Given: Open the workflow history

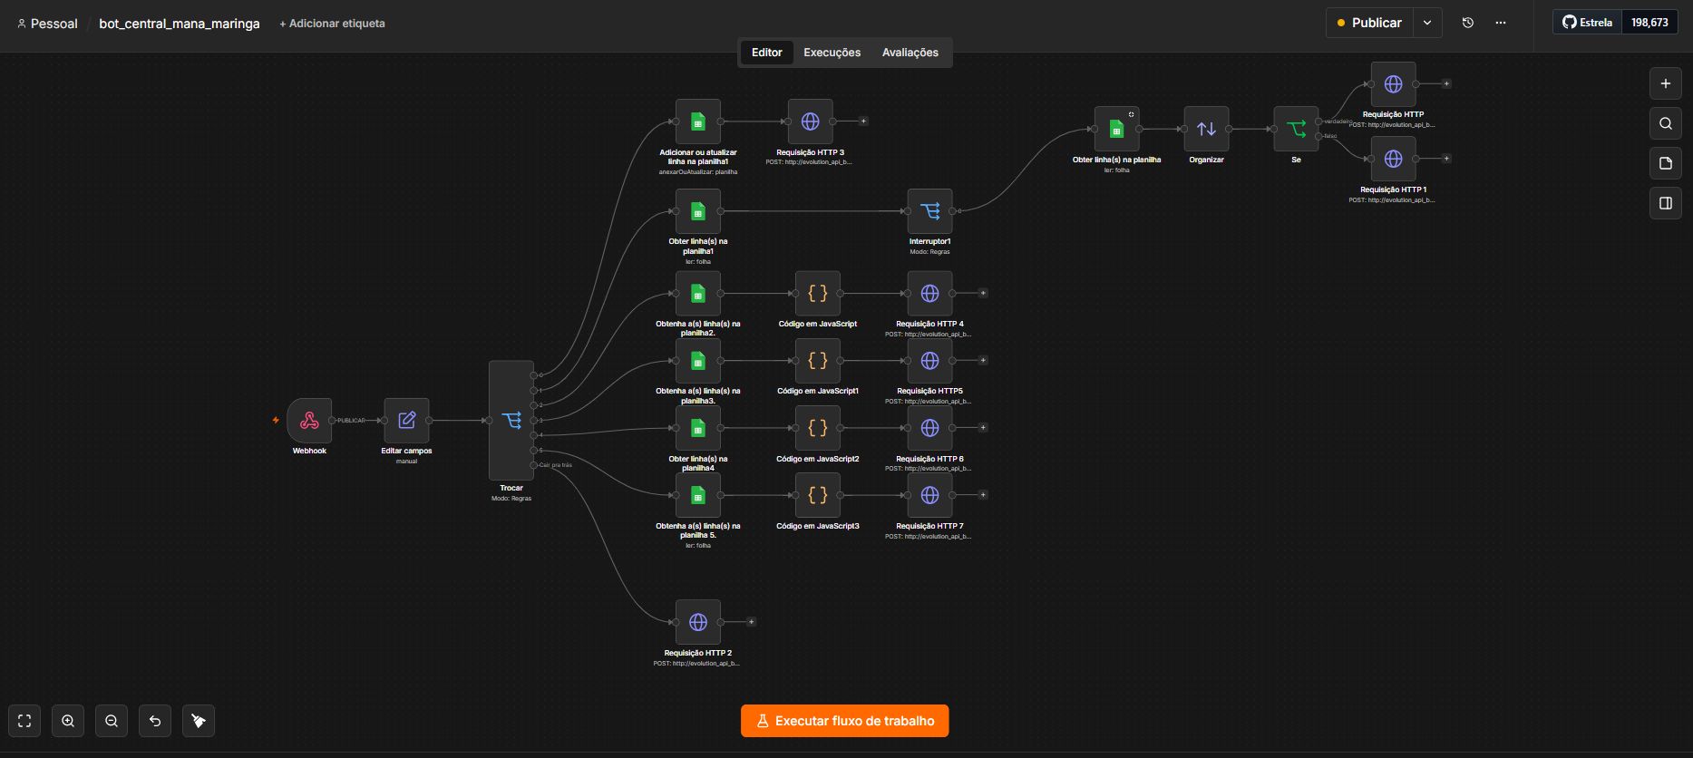Looking at the screenshot, I should coord(1468,23).
